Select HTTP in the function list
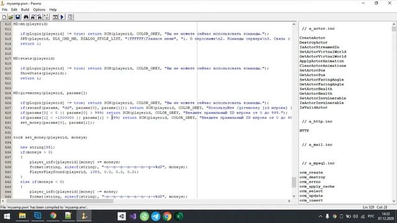 click(304, 131)
